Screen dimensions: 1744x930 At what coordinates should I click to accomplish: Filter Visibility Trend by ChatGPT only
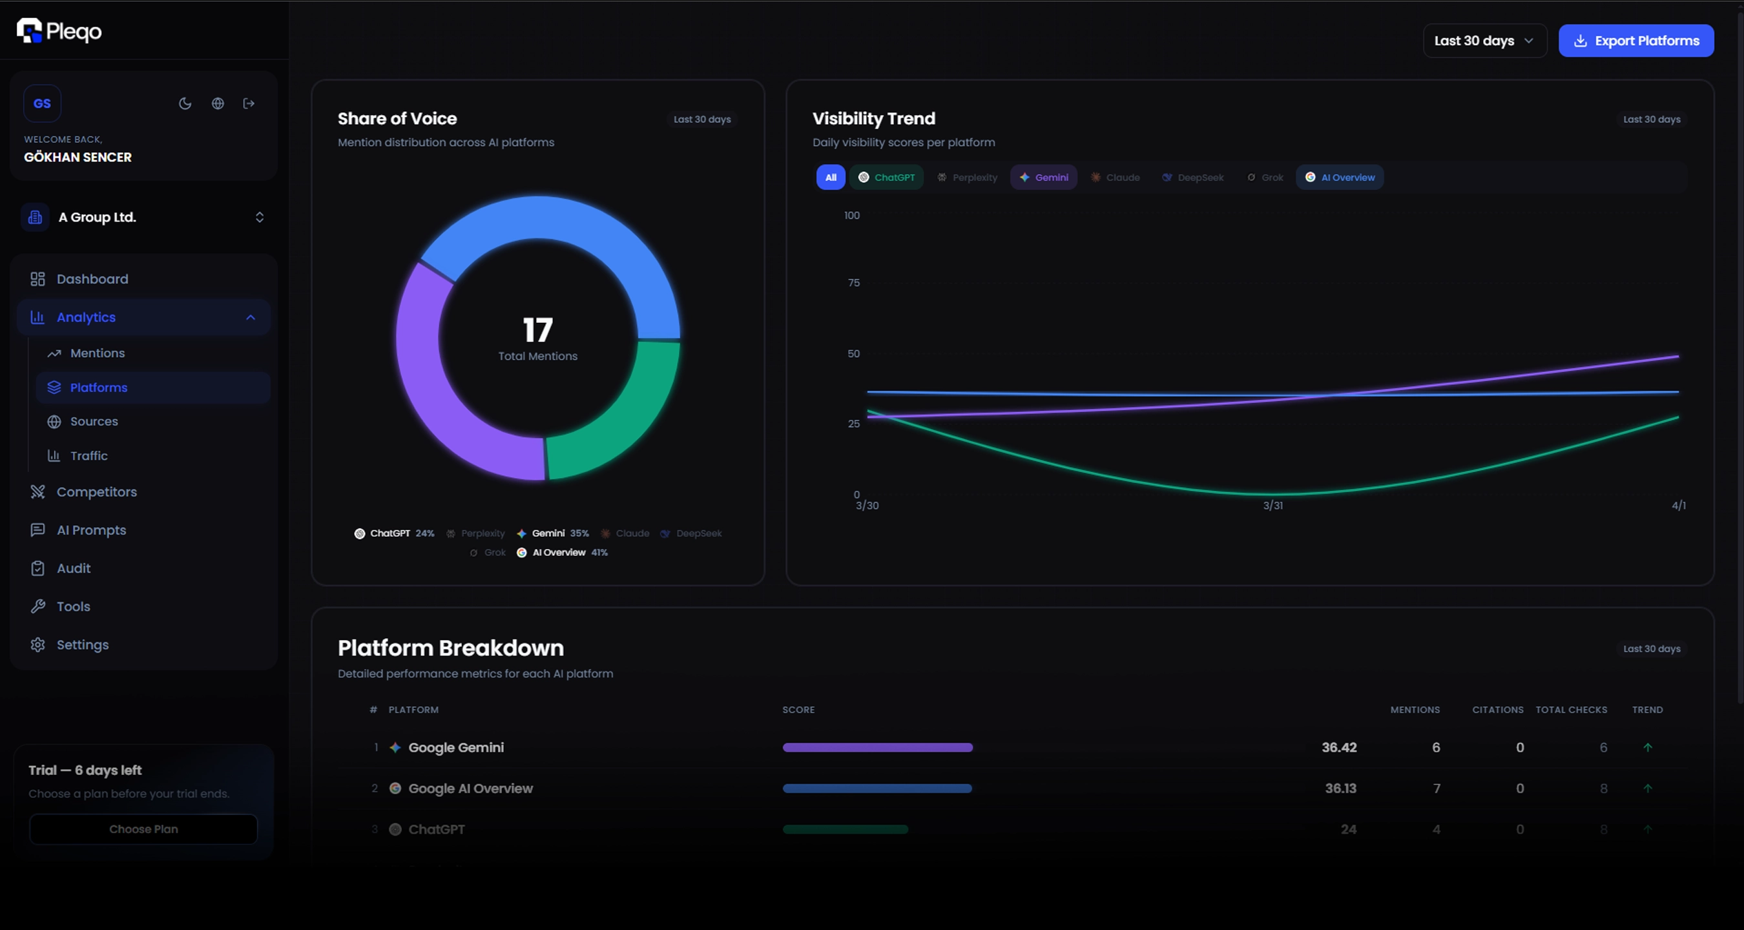(x=886, y=178)
